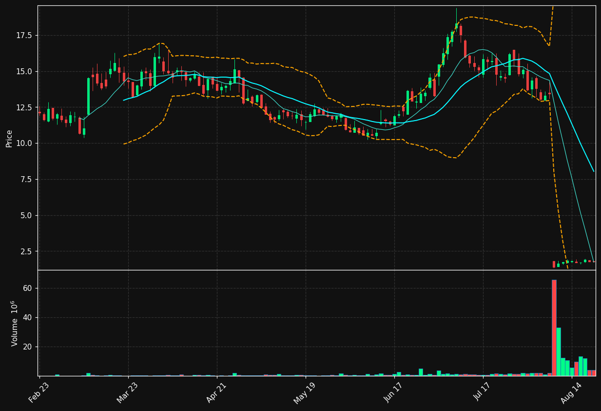Click the 'Volume 10^6' axis title

coord(14,323)
